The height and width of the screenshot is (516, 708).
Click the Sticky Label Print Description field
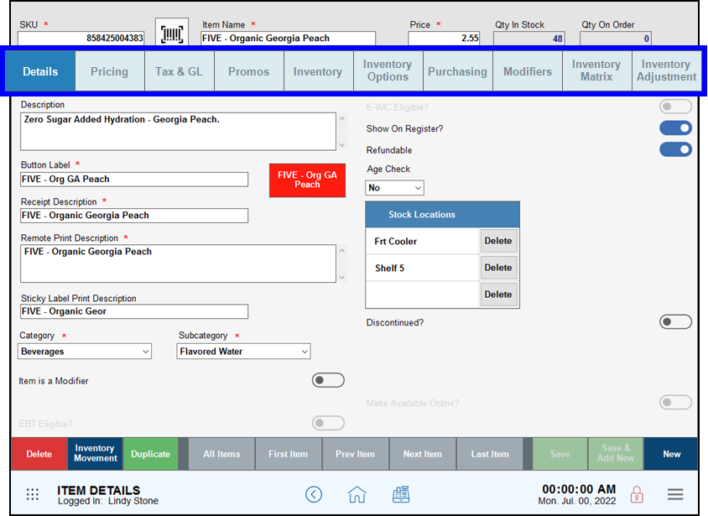(134, 311)
